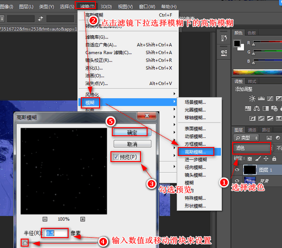Click the background color swatch
The image size is (282, 248).
242,47
